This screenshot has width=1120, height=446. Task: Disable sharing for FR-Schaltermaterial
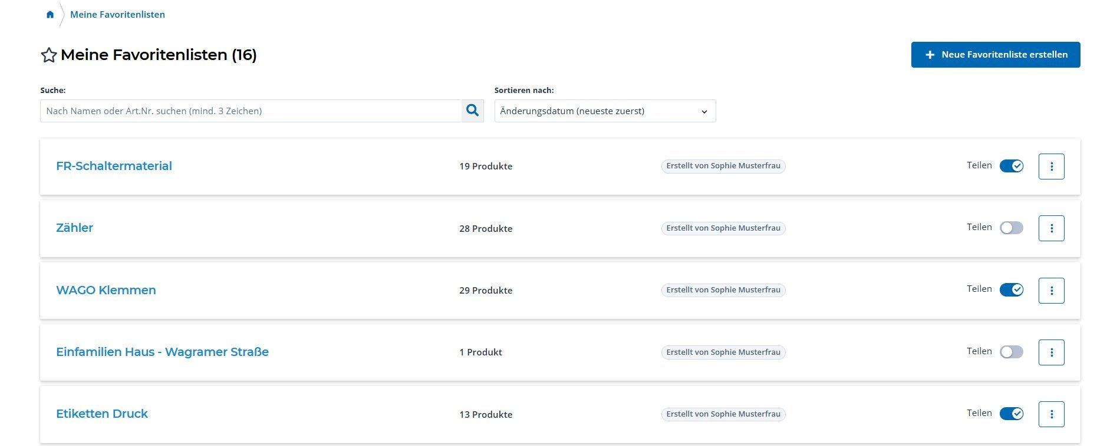click(1011, 166)
